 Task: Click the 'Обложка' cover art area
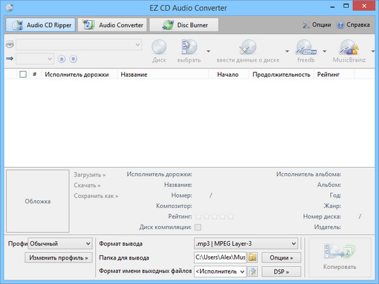[x=37, y=202]
